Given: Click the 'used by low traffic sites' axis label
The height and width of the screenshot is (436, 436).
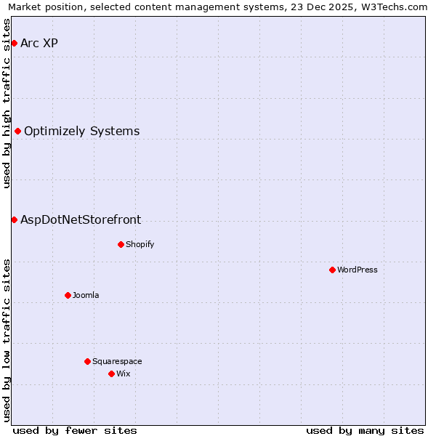Looking at the screenshot, I should 6,341.
